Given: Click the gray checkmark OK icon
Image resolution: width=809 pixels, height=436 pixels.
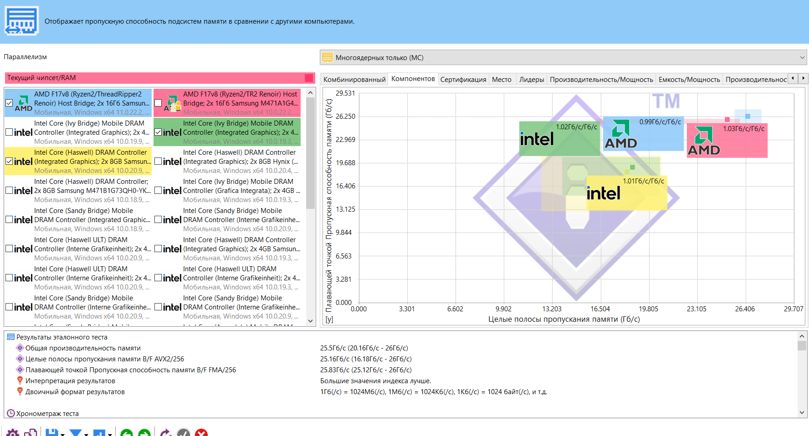Looking at the screenshot, I should click(x=184, y=433).
